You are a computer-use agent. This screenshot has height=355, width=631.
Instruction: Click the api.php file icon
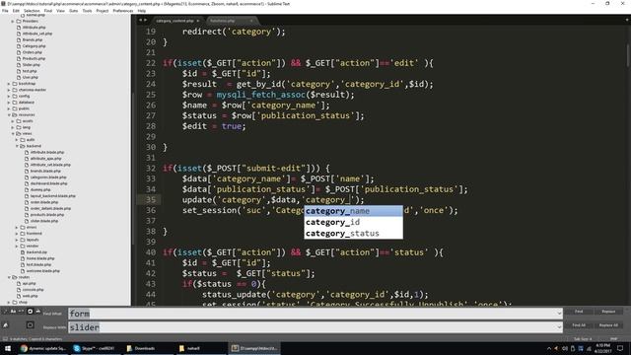pos(19,283)
